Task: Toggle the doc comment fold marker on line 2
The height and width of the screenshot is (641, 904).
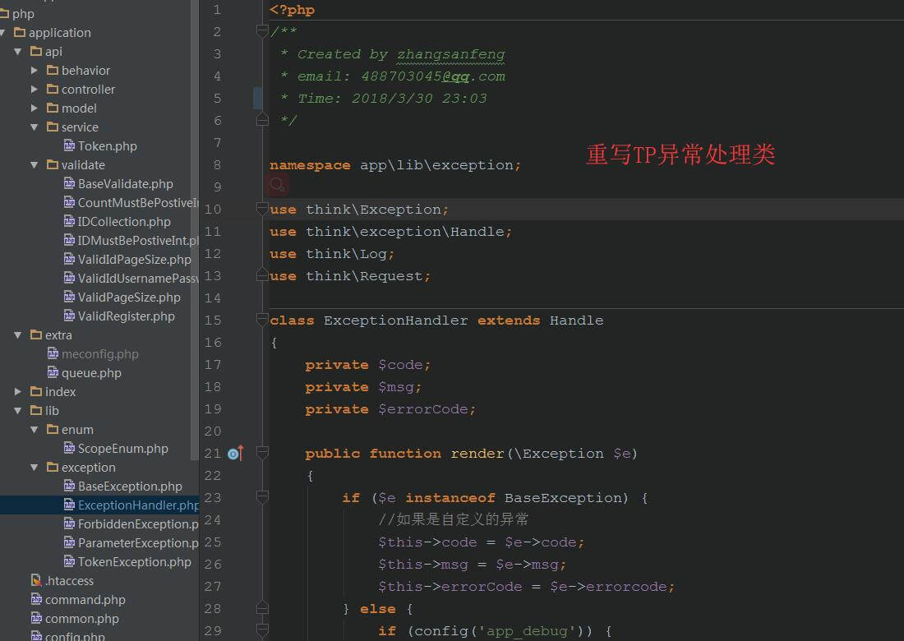Action: click(x=262, y=31)
